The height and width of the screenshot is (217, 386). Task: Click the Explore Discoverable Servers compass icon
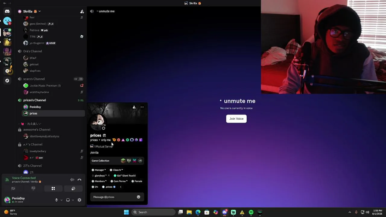[7, 81]
